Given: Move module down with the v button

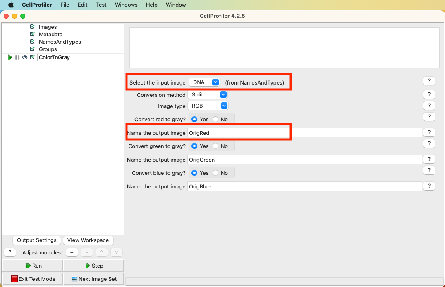Looking at the screenshot, I should (116, 252).
